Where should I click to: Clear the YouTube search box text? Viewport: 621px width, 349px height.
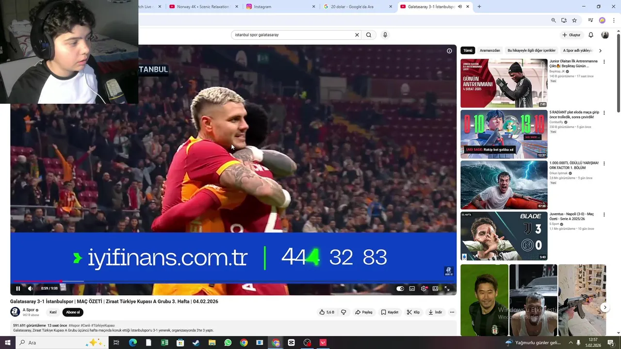pos(357,35)
